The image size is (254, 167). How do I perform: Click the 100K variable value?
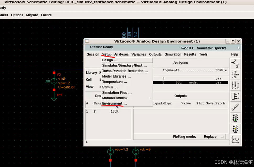114,111
